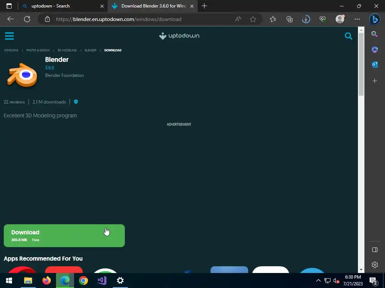This screenshot has height=288, width=385.
Task: Toggle the sidebar hide panel icon
Action: [375, 249]
